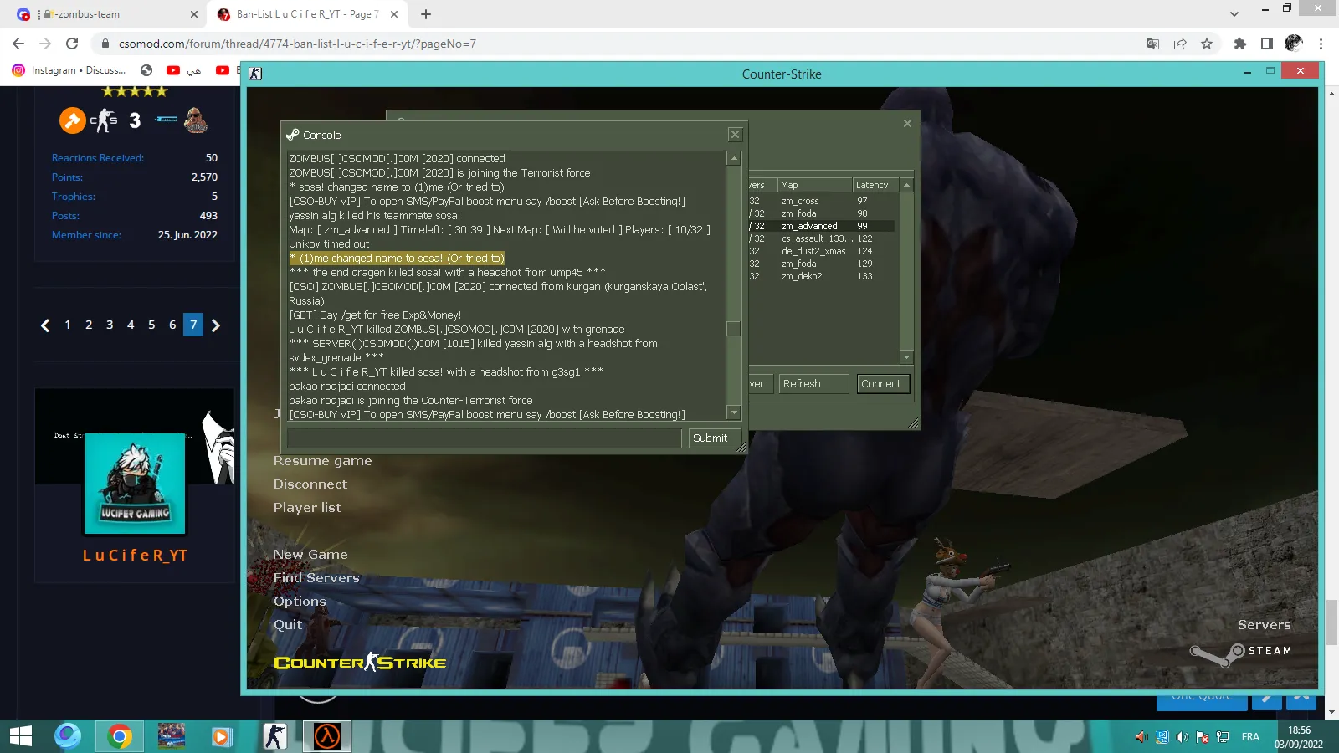Select the current forum page 7
The height and width of the screenshot is (753, 1339).
click(x=193, y=325)
